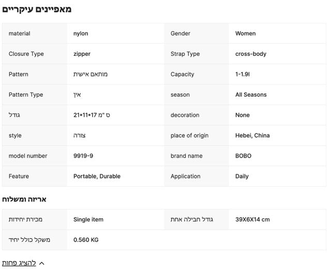Image resolution: width=331 pixels, height=270 pixels.
Task: Select the Daily application value
Action: [x=242, y=176]
